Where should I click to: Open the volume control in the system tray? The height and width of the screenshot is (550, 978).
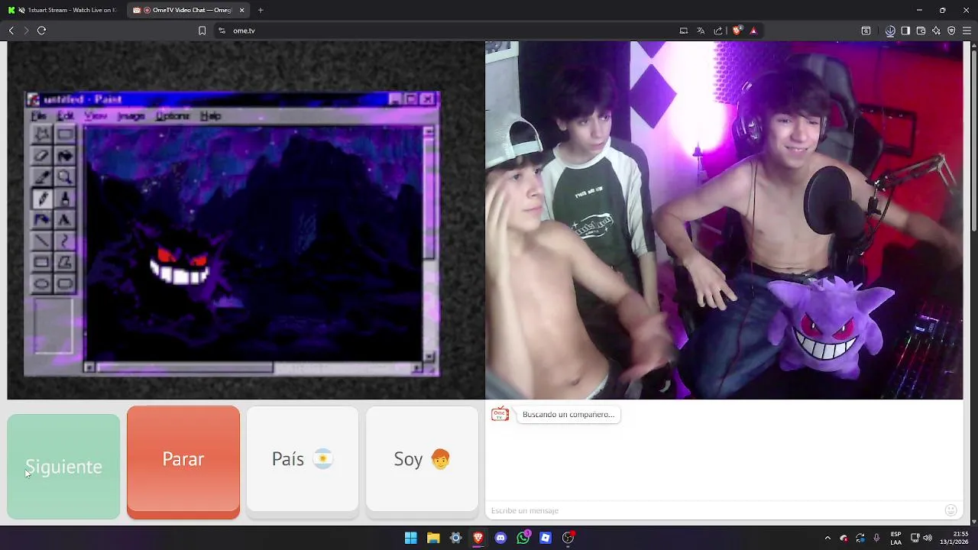point(928,538)
